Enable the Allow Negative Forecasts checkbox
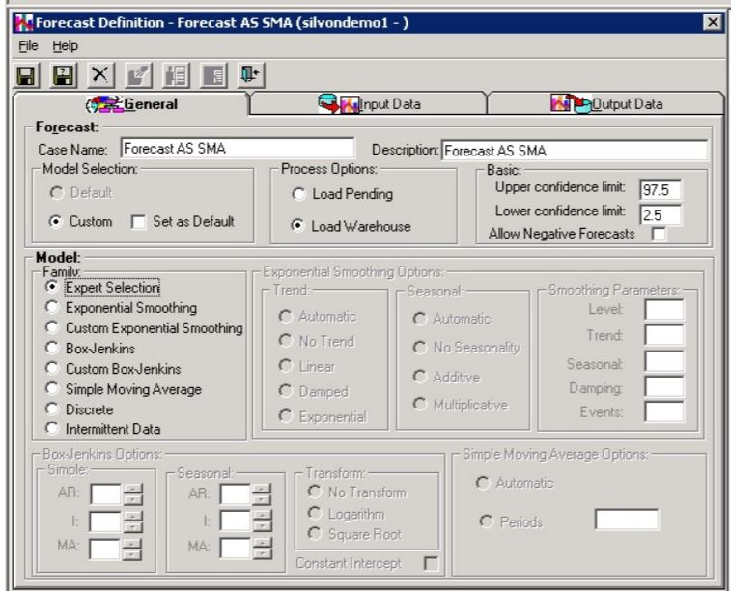 pos(659,234)
